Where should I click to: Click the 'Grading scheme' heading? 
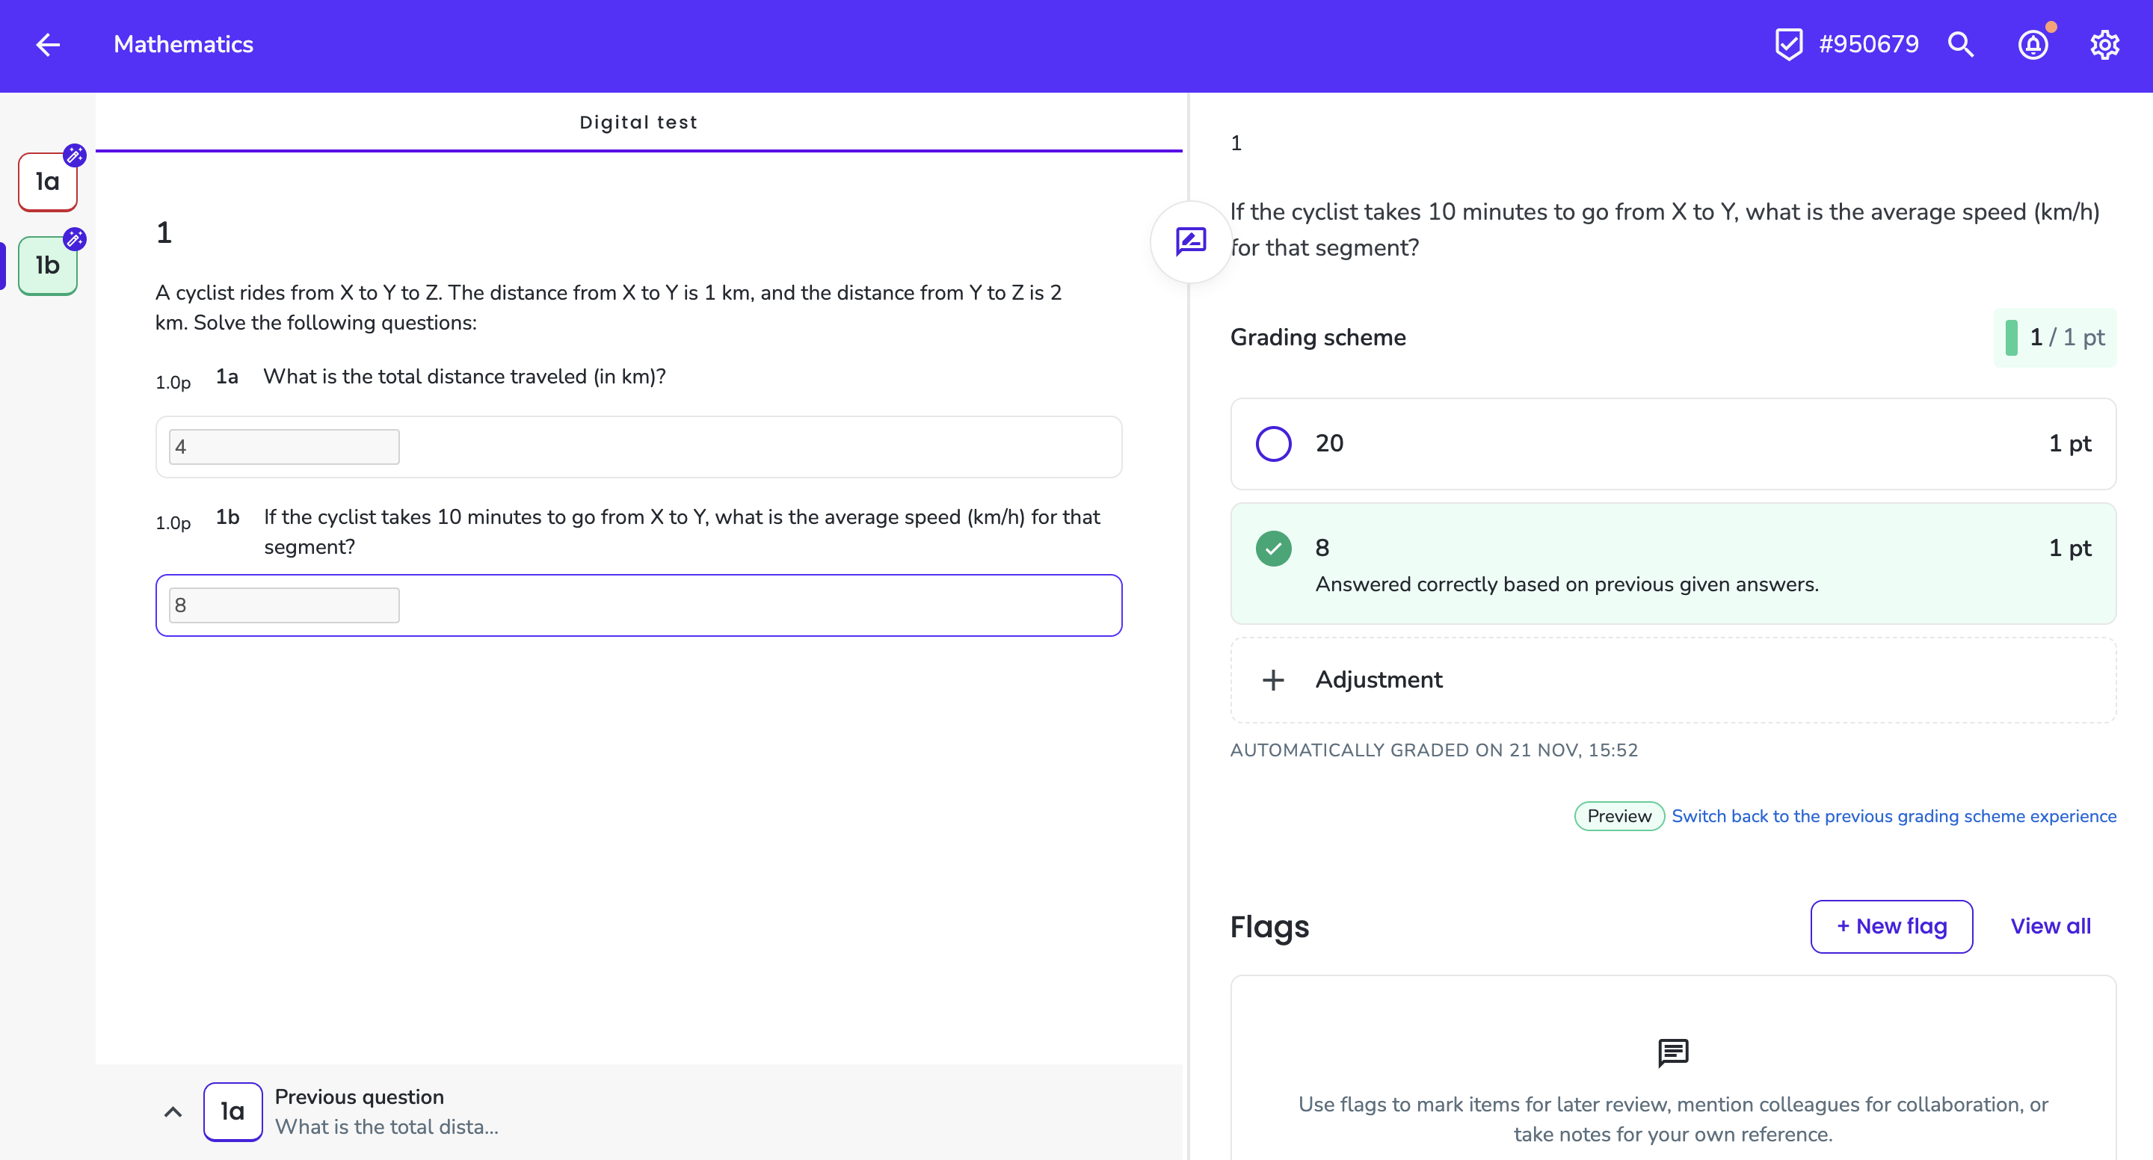click(1318, 337)
